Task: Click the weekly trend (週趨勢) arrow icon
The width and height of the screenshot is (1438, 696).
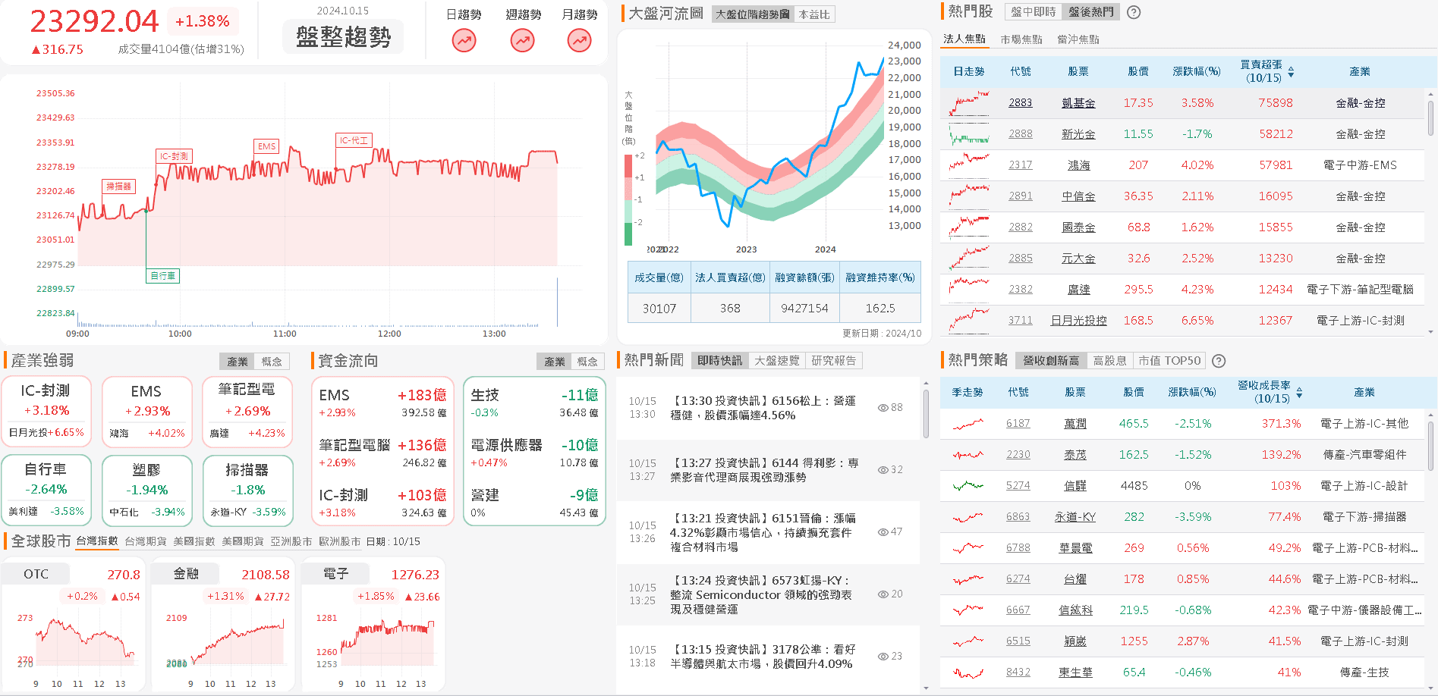Action: [x=522, y=40]
